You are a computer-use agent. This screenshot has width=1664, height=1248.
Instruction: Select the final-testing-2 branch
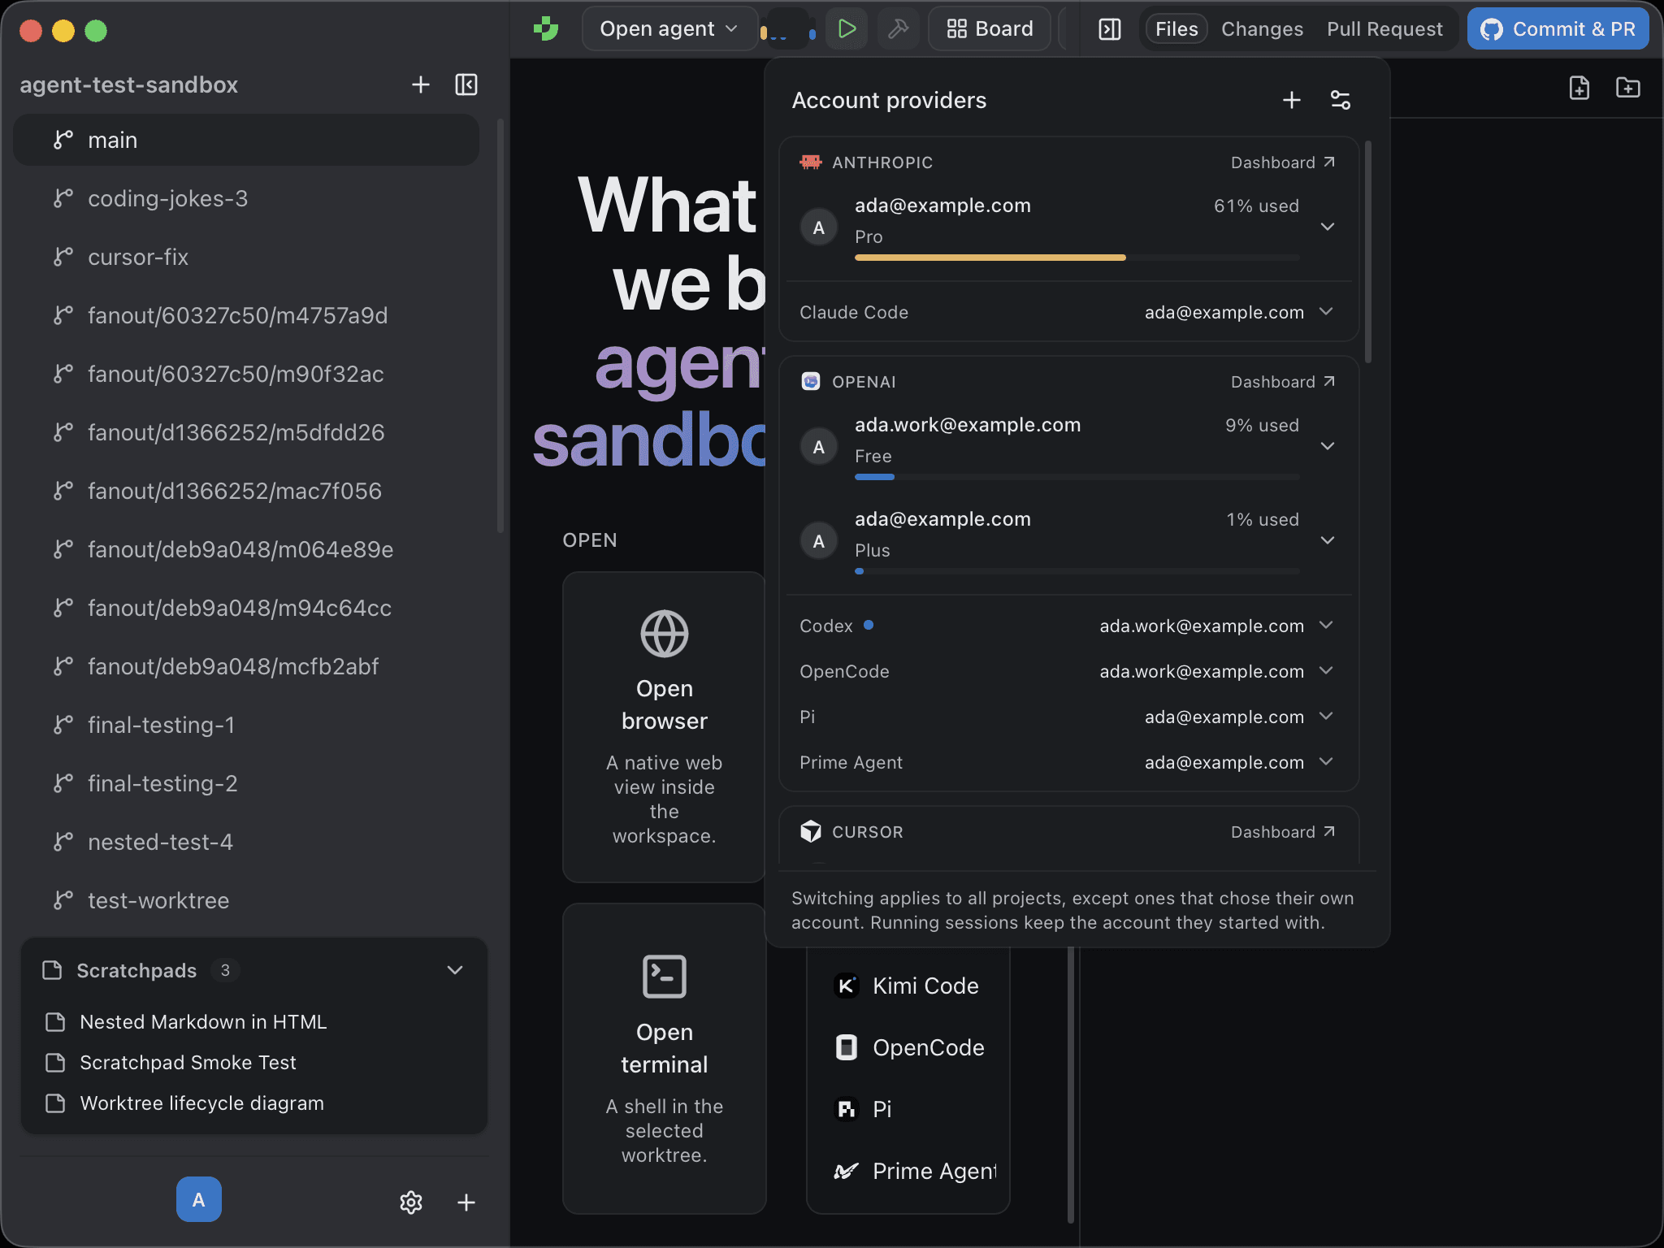click(246, 783)
